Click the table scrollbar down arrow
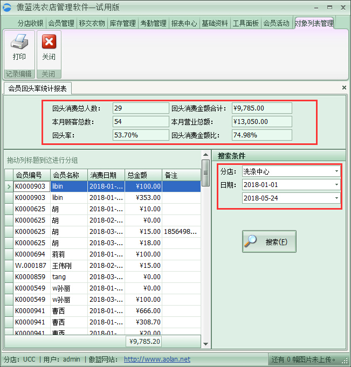Viewport: 351px width, 367px height. tap(205, 343)
